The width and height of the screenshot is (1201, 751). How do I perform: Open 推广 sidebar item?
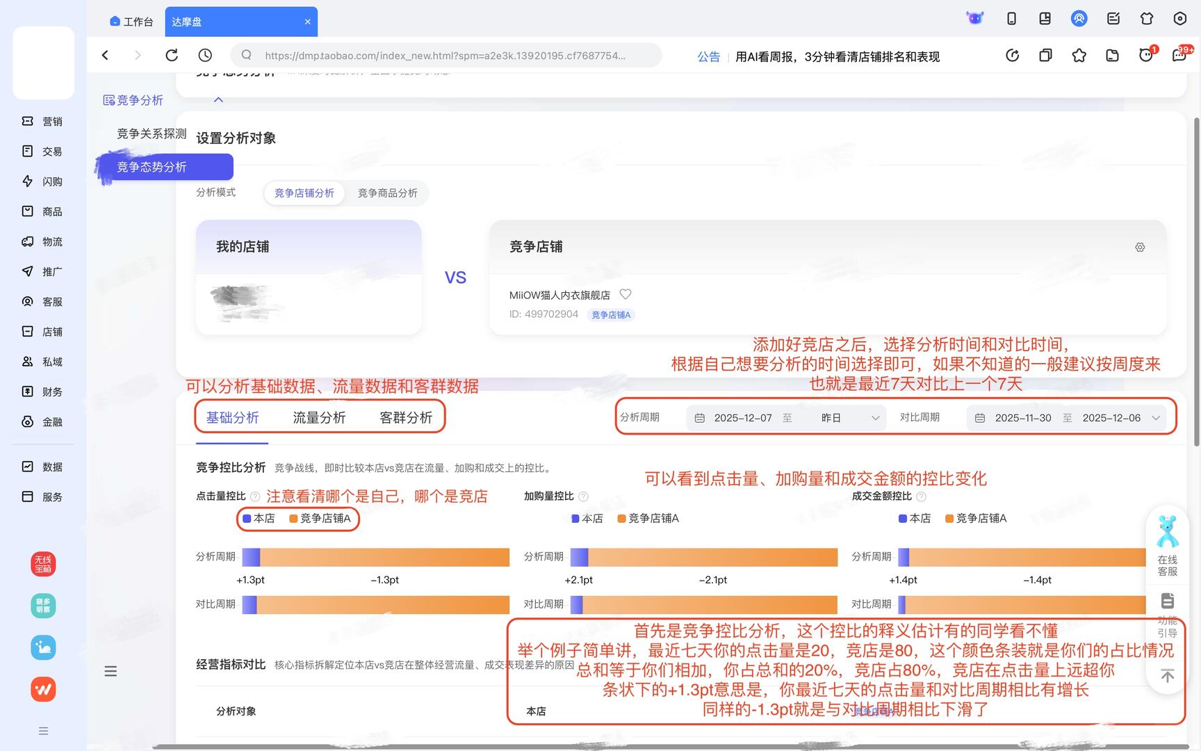[42, 271]
